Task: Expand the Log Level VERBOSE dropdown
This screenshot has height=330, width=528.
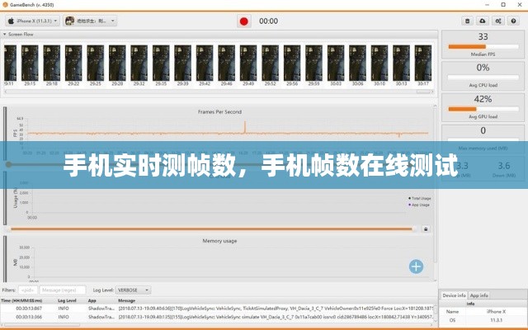Action: (132, 290)
